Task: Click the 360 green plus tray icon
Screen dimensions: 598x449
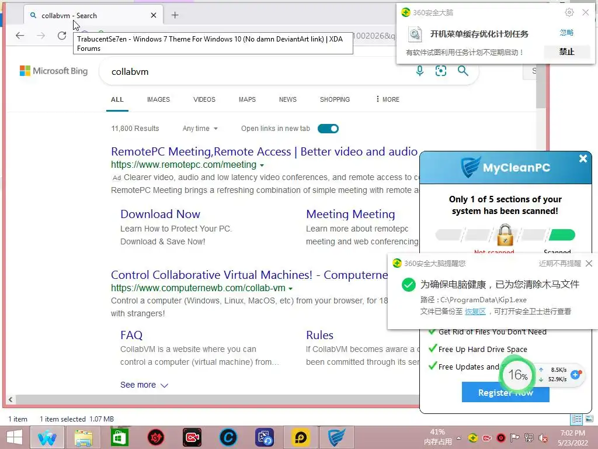Action: [473, 438]
